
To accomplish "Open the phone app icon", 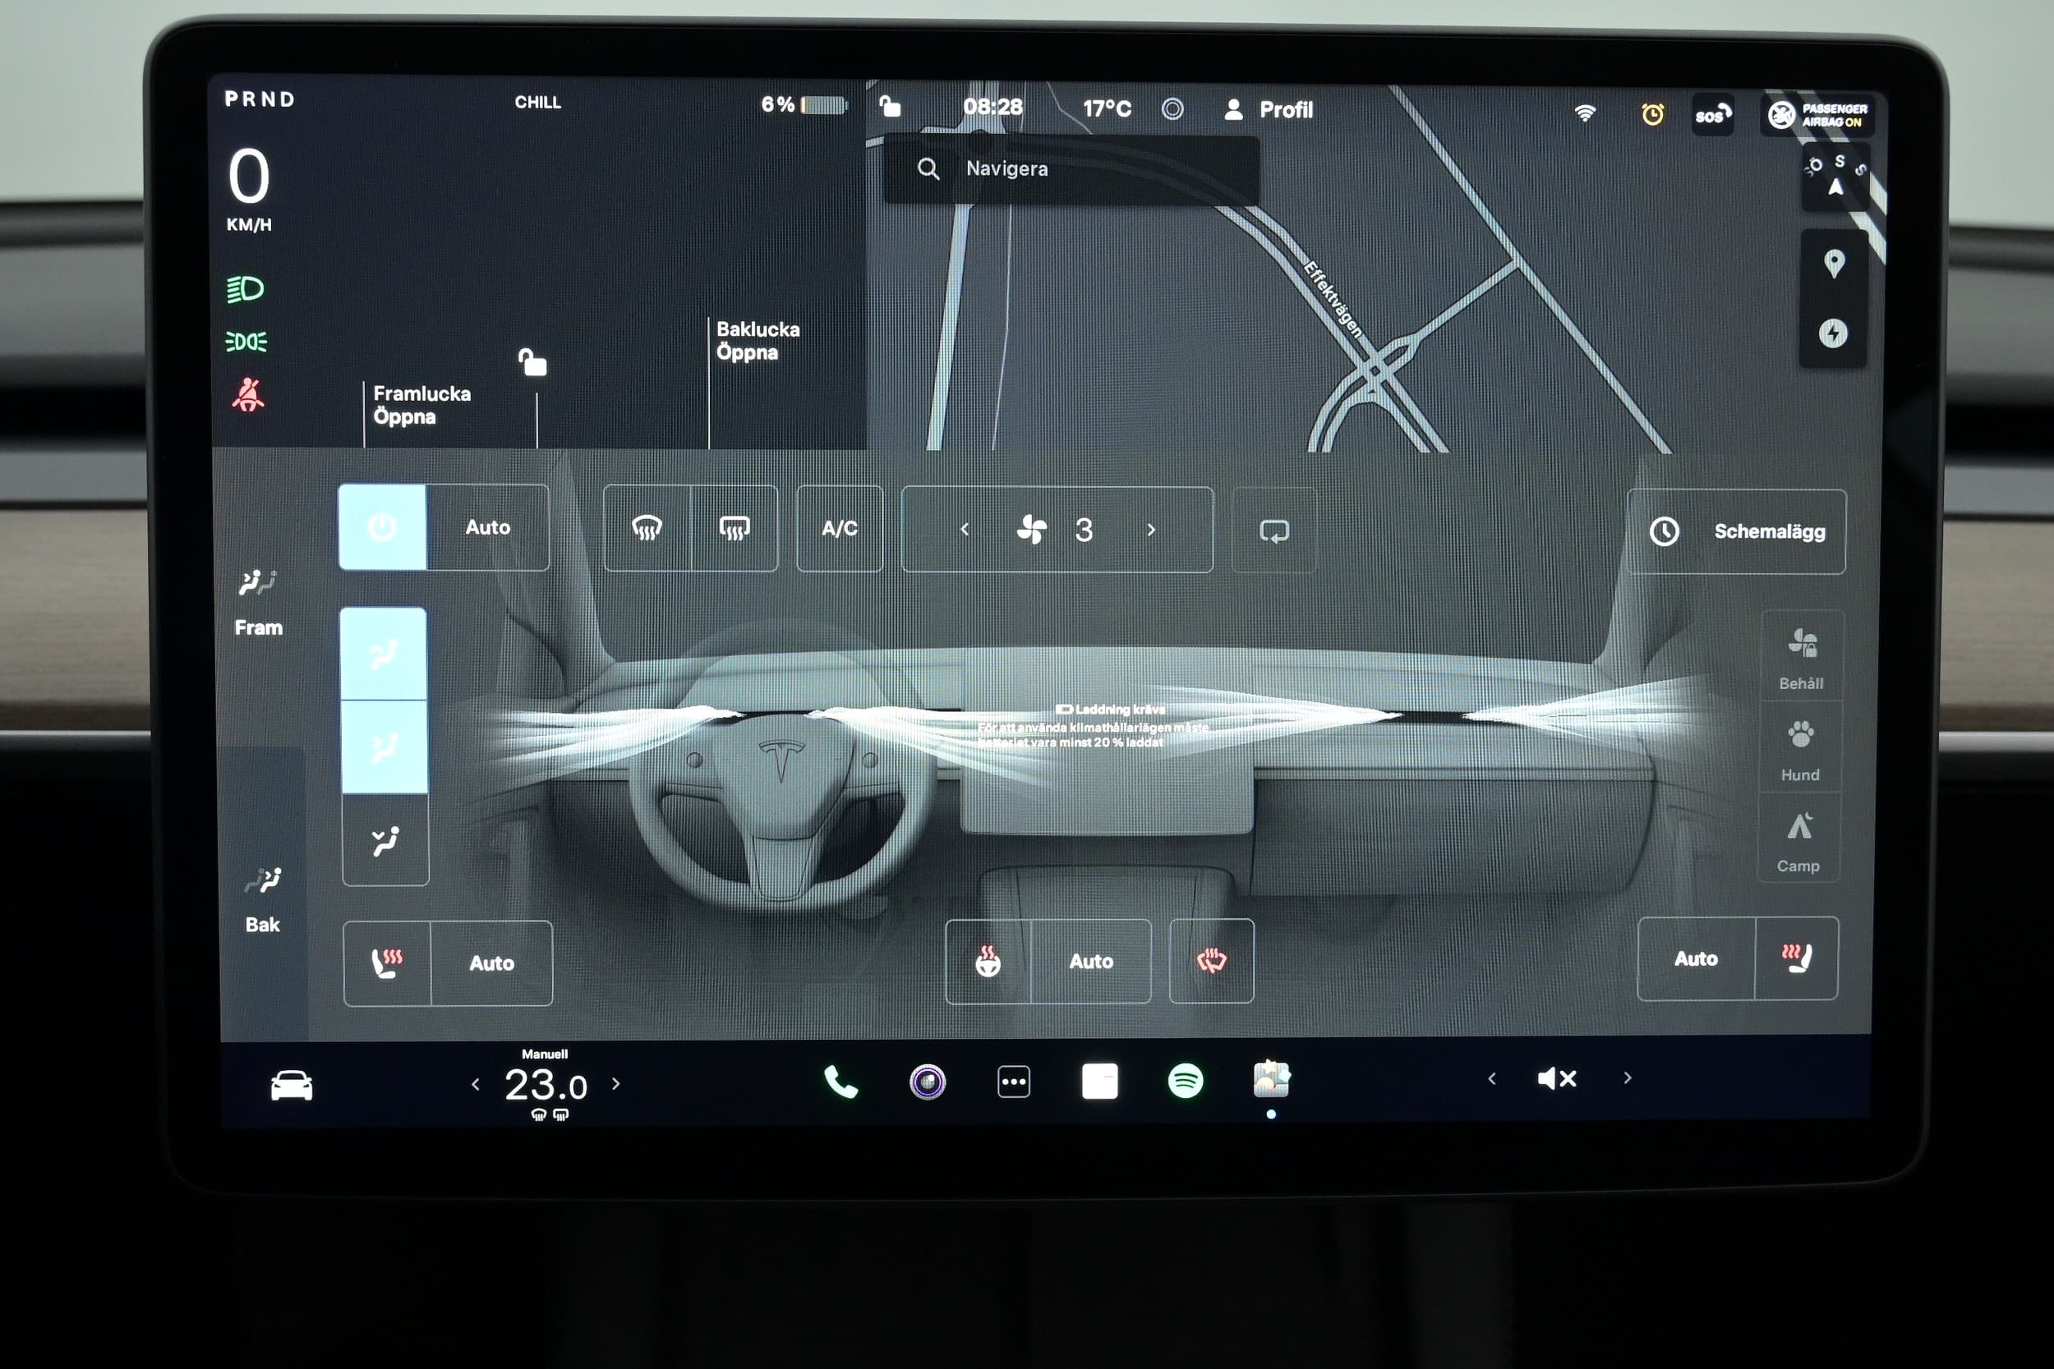I will [x=840, y=1082].
